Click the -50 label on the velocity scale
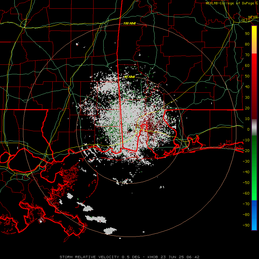 tap(246, 183)
